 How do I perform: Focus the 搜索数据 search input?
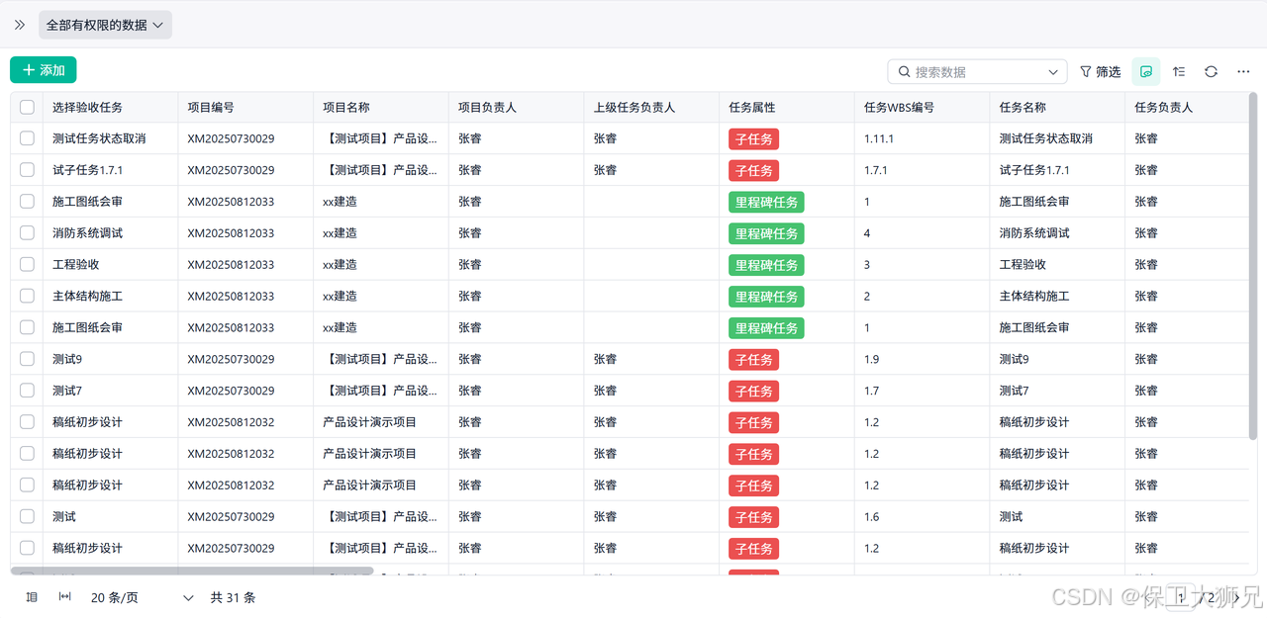point(975,71)
